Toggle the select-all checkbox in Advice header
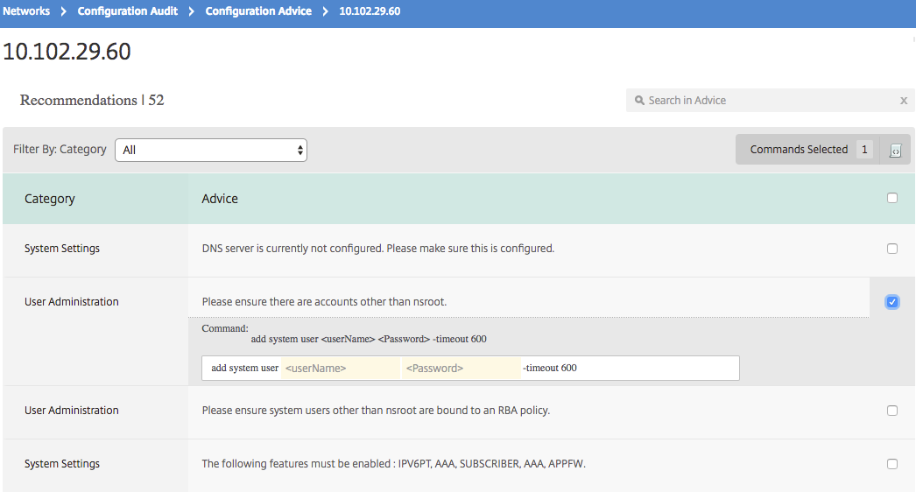The height and width of the screenshot is (492, 916). point(892,198)
